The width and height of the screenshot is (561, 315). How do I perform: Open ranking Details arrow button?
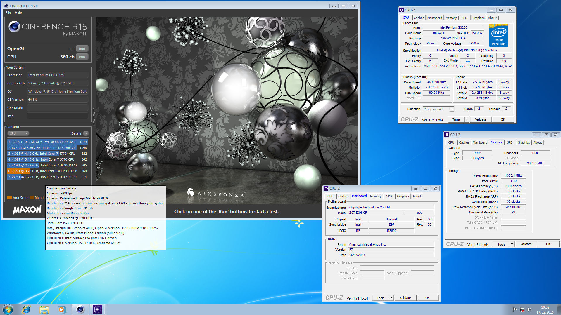click(86, 133)
